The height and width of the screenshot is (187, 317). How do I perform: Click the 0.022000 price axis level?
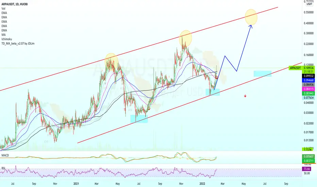click(x=309, y=123)
